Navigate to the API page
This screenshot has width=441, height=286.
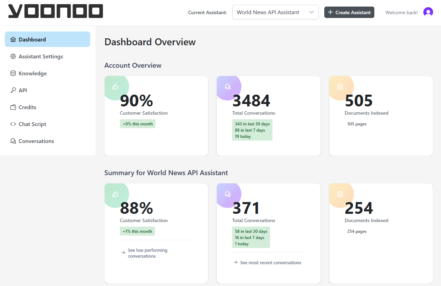click(47, 90)
